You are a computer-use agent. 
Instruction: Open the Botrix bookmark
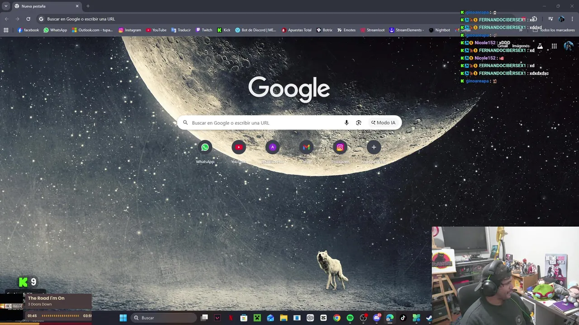(324, 30)
